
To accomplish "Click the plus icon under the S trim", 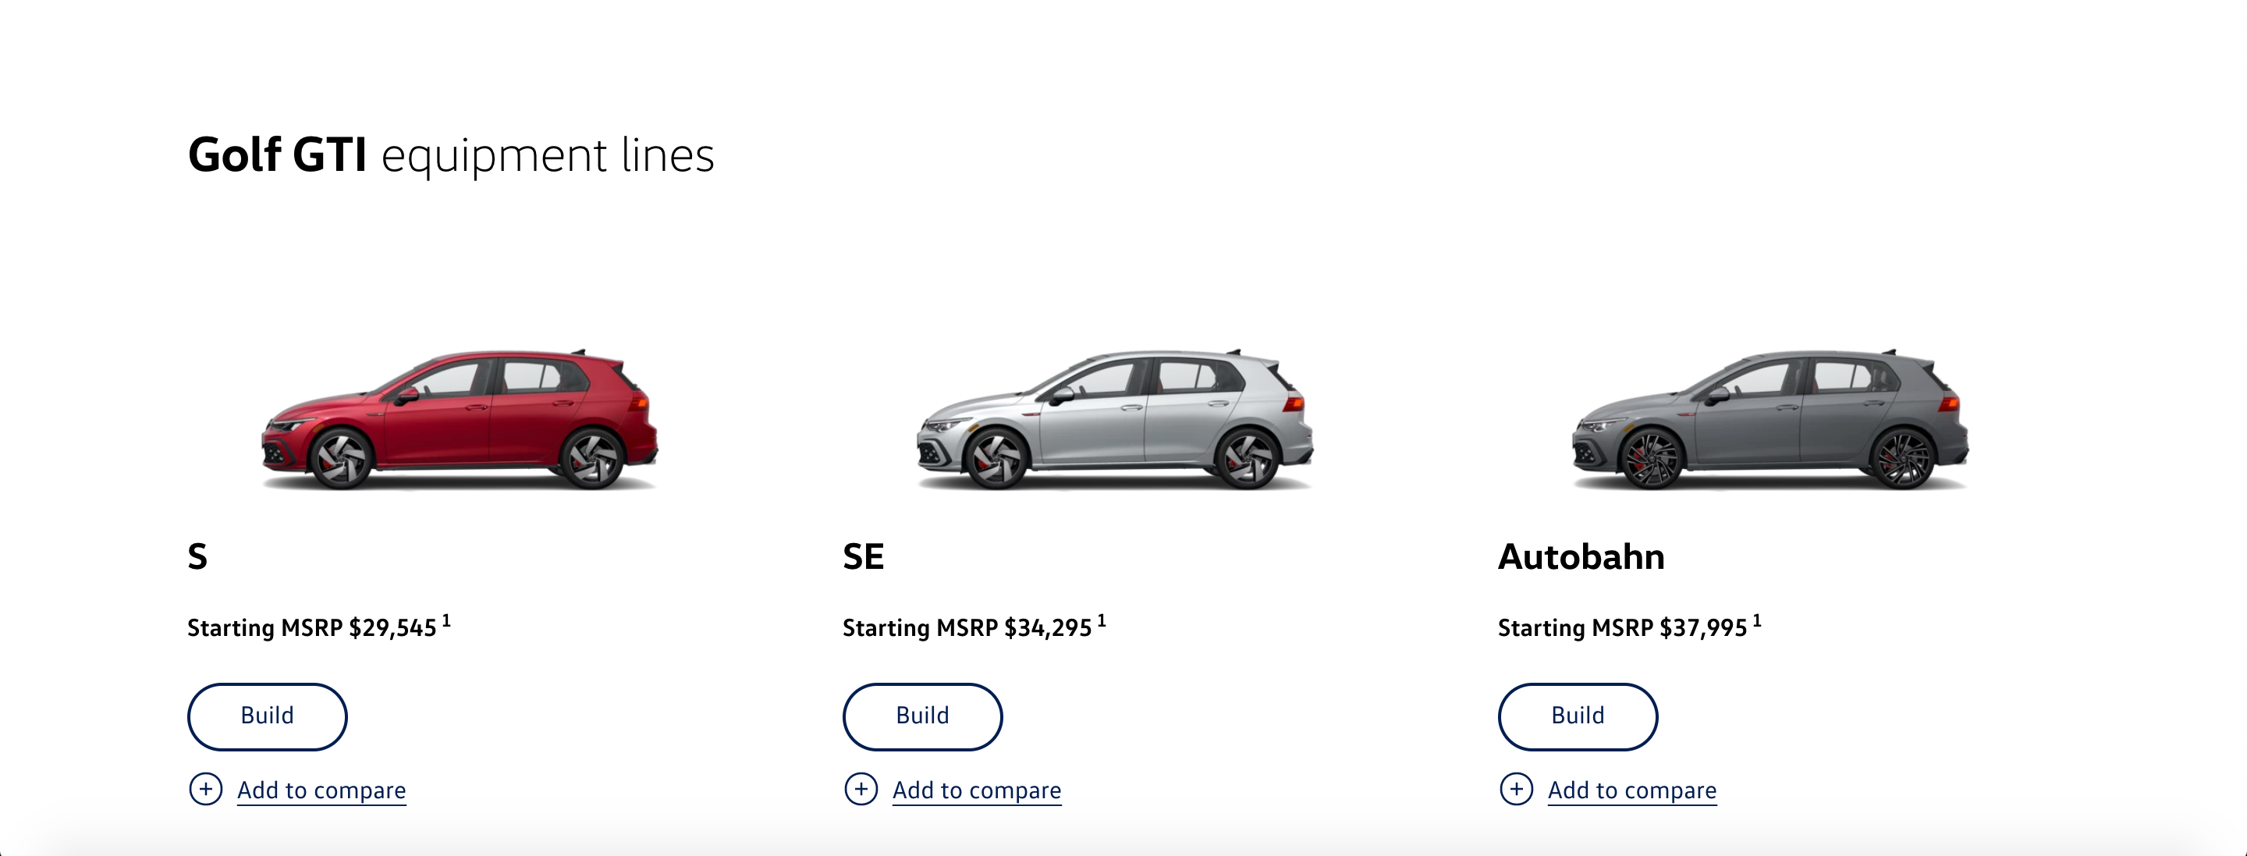I will coord(206,790).
